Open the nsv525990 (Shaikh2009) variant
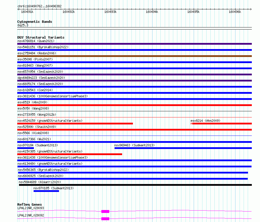The image size is (260, 222). pos(37,127)
